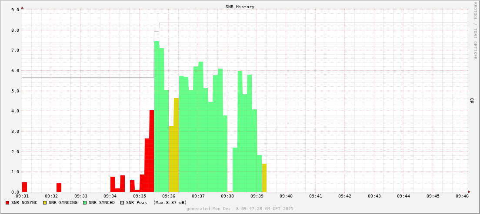Click the green SNR-SYNCED legend swatch
This screenshot has width=480, height=214.
tap(85, 203)
